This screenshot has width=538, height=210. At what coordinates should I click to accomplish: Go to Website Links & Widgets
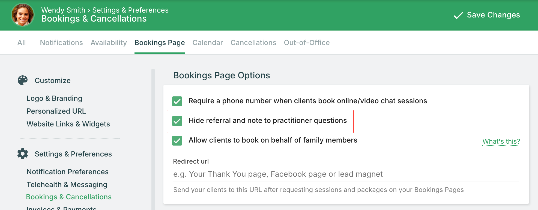pyautogui.click(x=68, y=124)
